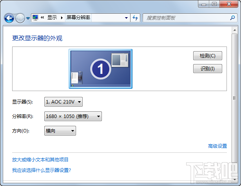Open the 分辨率 1680 × 1050 dropdown
Image resolution: width=241 pixels, height=186 pixels.
pos(73,116)
